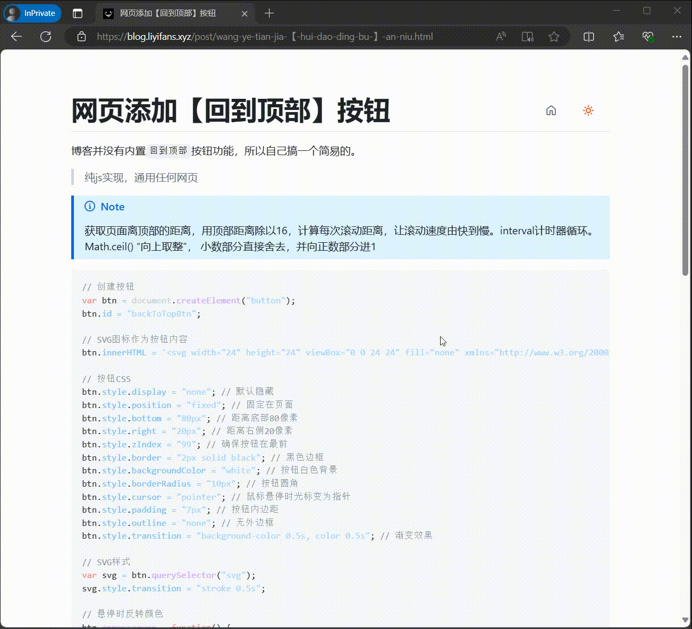Open the split screen view
This screenshot has height=629, width=692.
pyautogui.click(x=589, y=37)
